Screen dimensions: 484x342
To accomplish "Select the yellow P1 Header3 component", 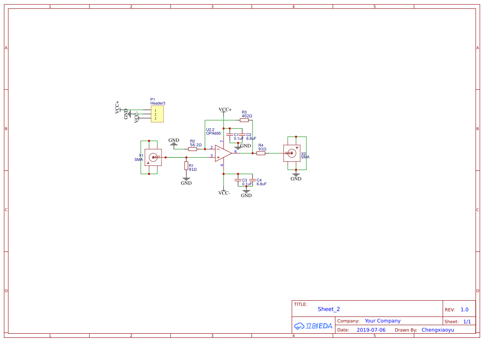I will tap(157, 114).
